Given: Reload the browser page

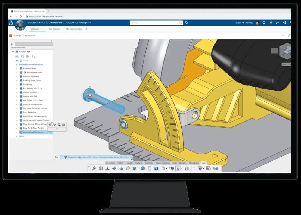Looking at the screenshot, I should (20, 17).
